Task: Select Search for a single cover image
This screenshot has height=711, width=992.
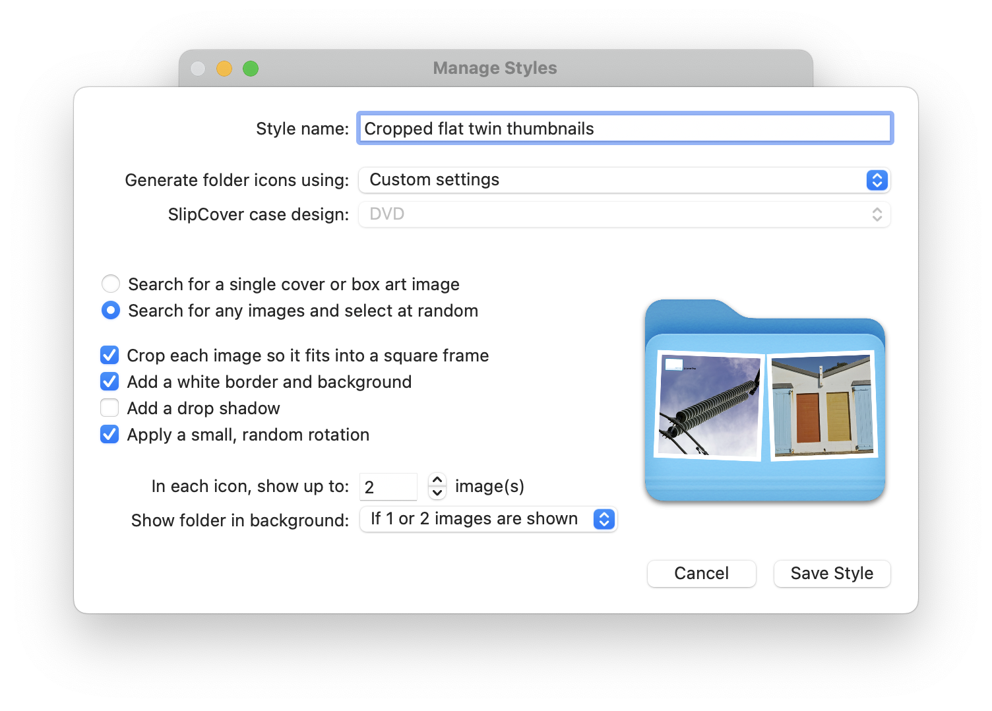Action: click(110, 284)
